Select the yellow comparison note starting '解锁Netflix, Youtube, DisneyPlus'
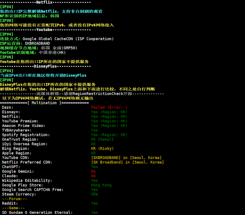 (77, 89)
